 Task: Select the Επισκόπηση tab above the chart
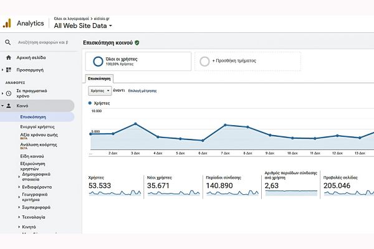pyautogui.click(x=99, y=79)
